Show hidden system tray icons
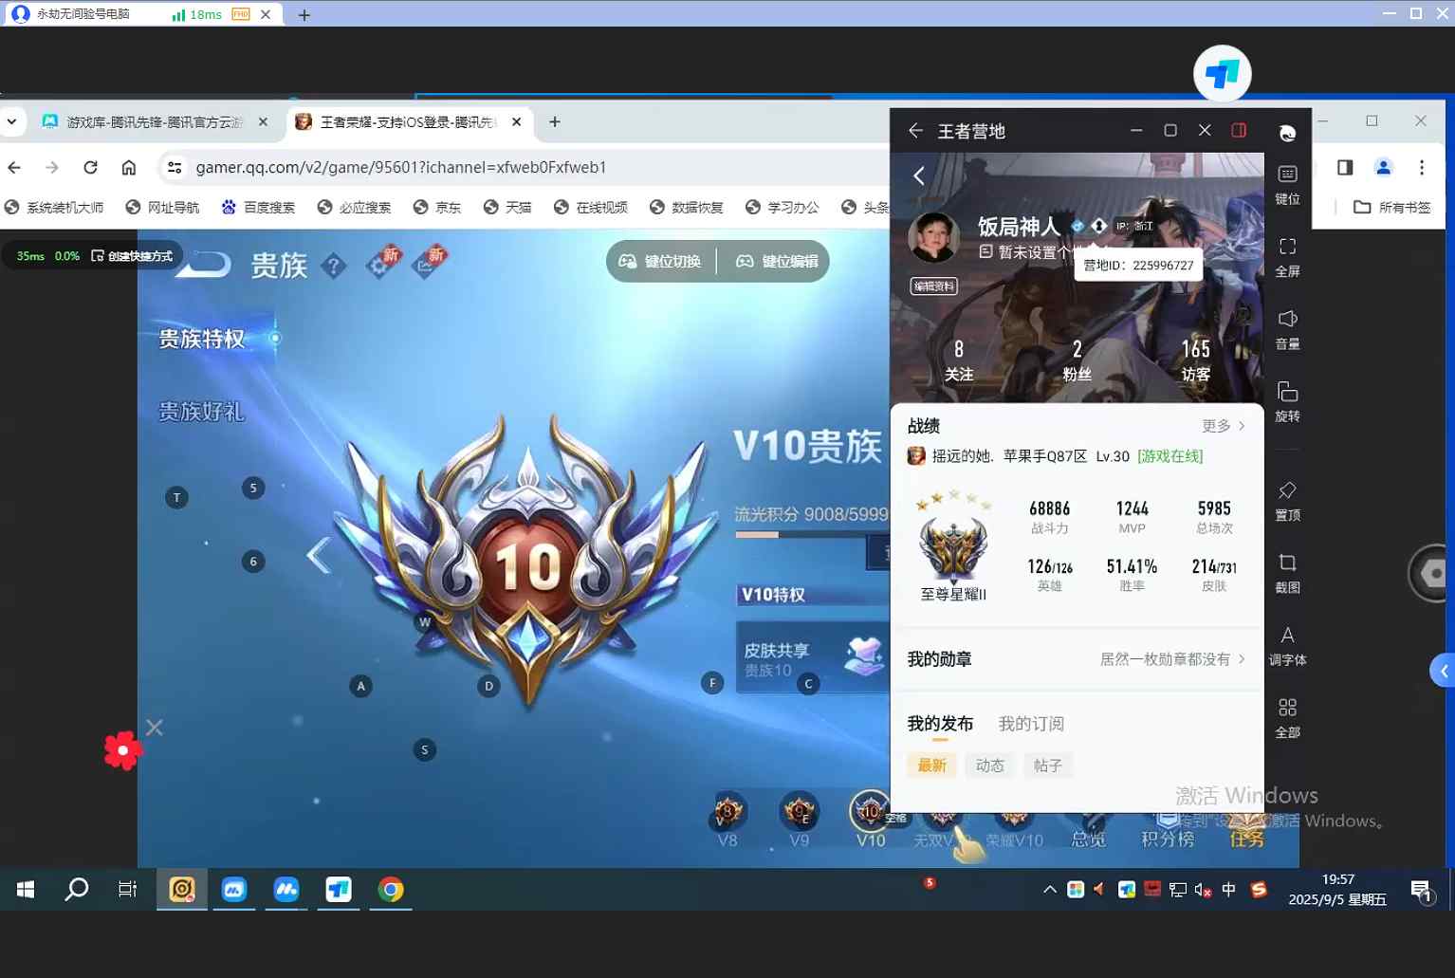The image size is (1455, 978). click(x=1049, y=889)
